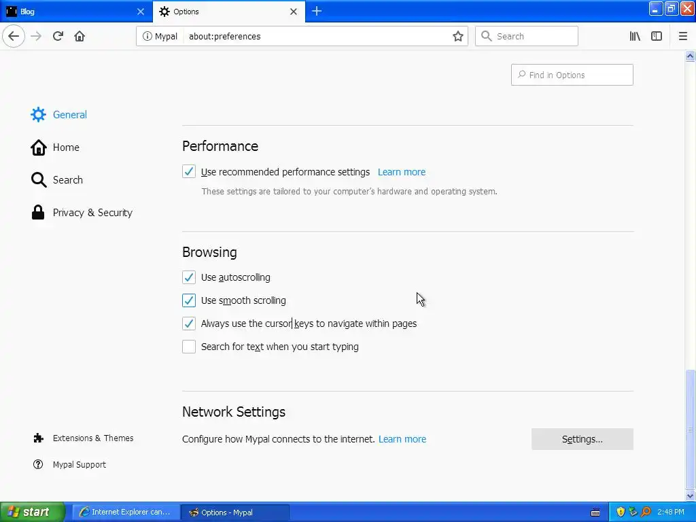Screen dimensions: 696x522
Task: Click the keyboard icon in the taskbar
Action: coord(595,512)
